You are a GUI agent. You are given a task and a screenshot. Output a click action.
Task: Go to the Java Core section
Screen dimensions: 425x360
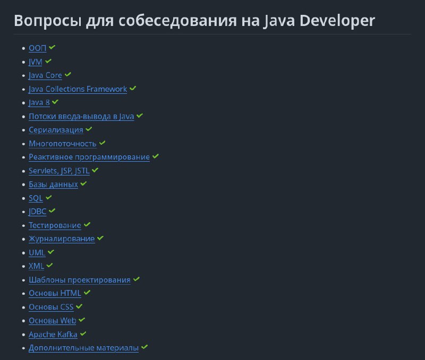pyautogui.click(x=45, y=75)
